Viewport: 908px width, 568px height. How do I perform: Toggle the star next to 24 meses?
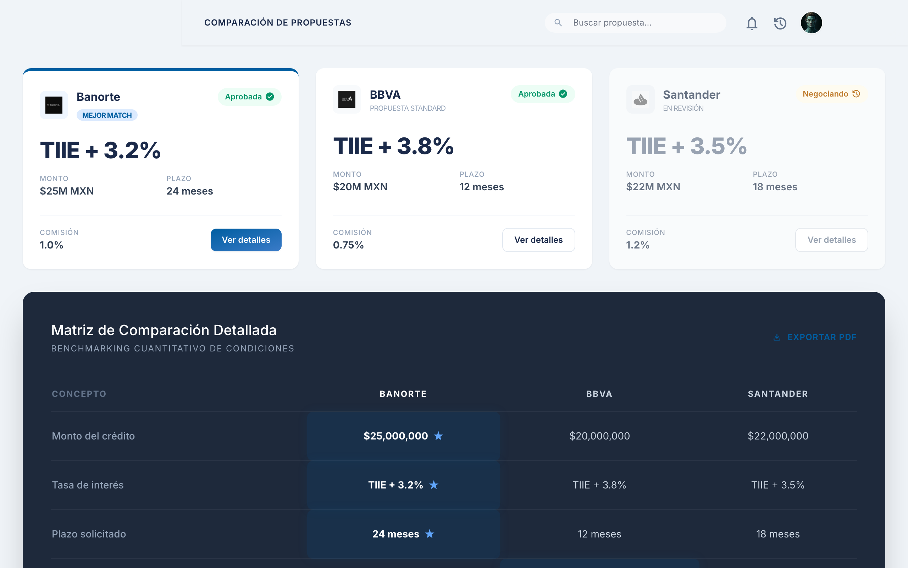pyautogui.click(x=430, y=534)
